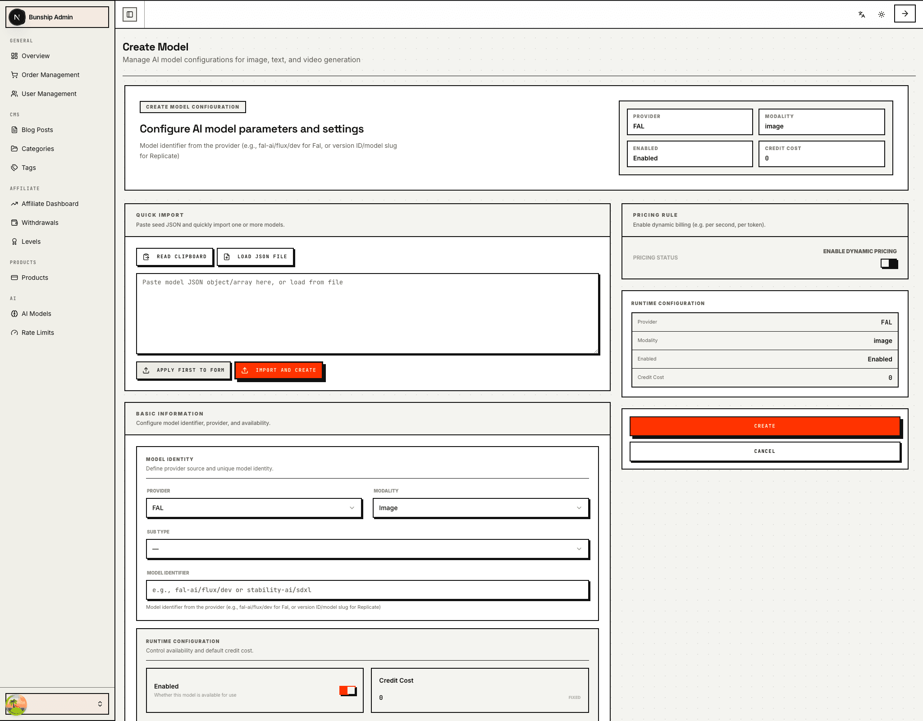923x721 pixels.
Task: Select the Tags item in CMS
Action: click(29, 168)
